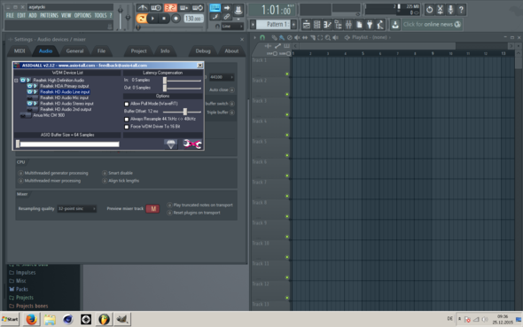The height and width of the screenshot is (327, 523).
Task: Switch to the MIDI settings tab
Action: (20, 51)
